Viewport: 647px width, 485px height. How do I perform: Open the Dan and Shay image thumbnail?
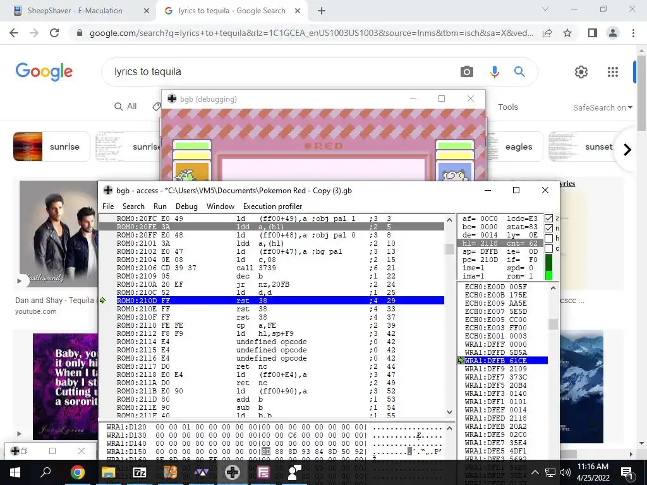(59, 235)
